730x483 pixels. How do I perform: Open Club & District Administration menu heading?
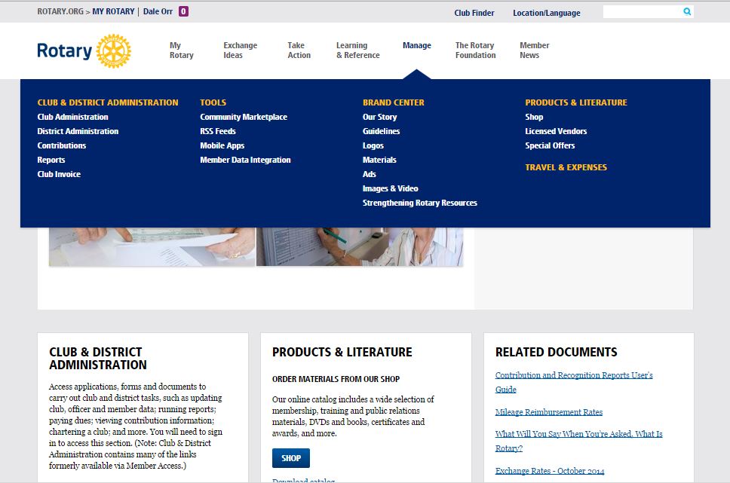(x=108, y=102)
